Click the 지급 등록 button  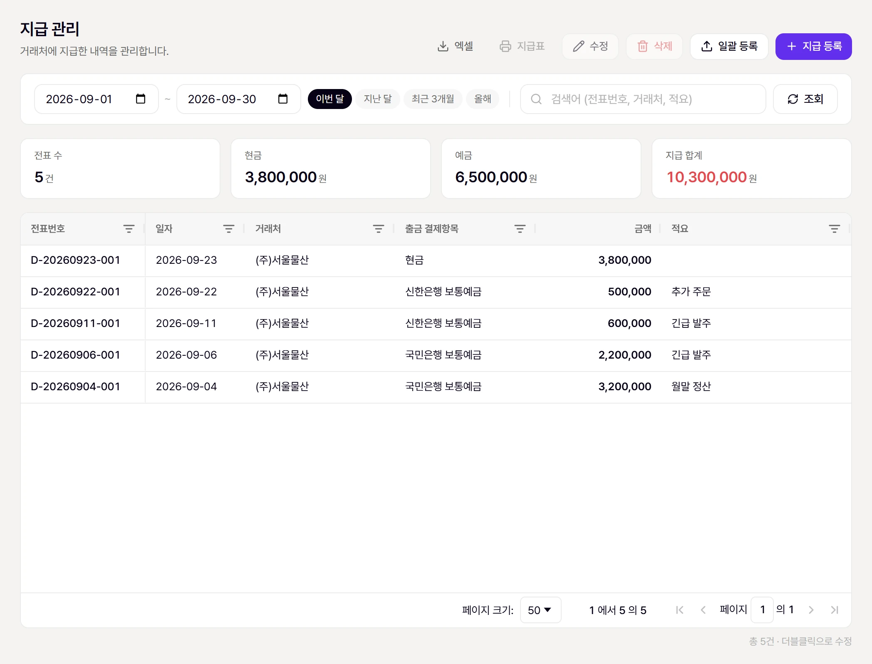[x=813, y=46]
